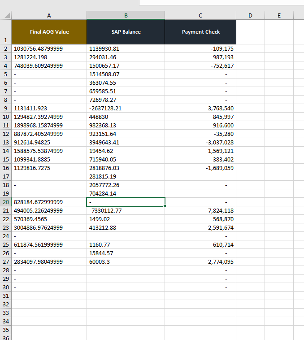Click cell with 1281224.198
Viewport: 304px width, 340px height.
point(49,57)
